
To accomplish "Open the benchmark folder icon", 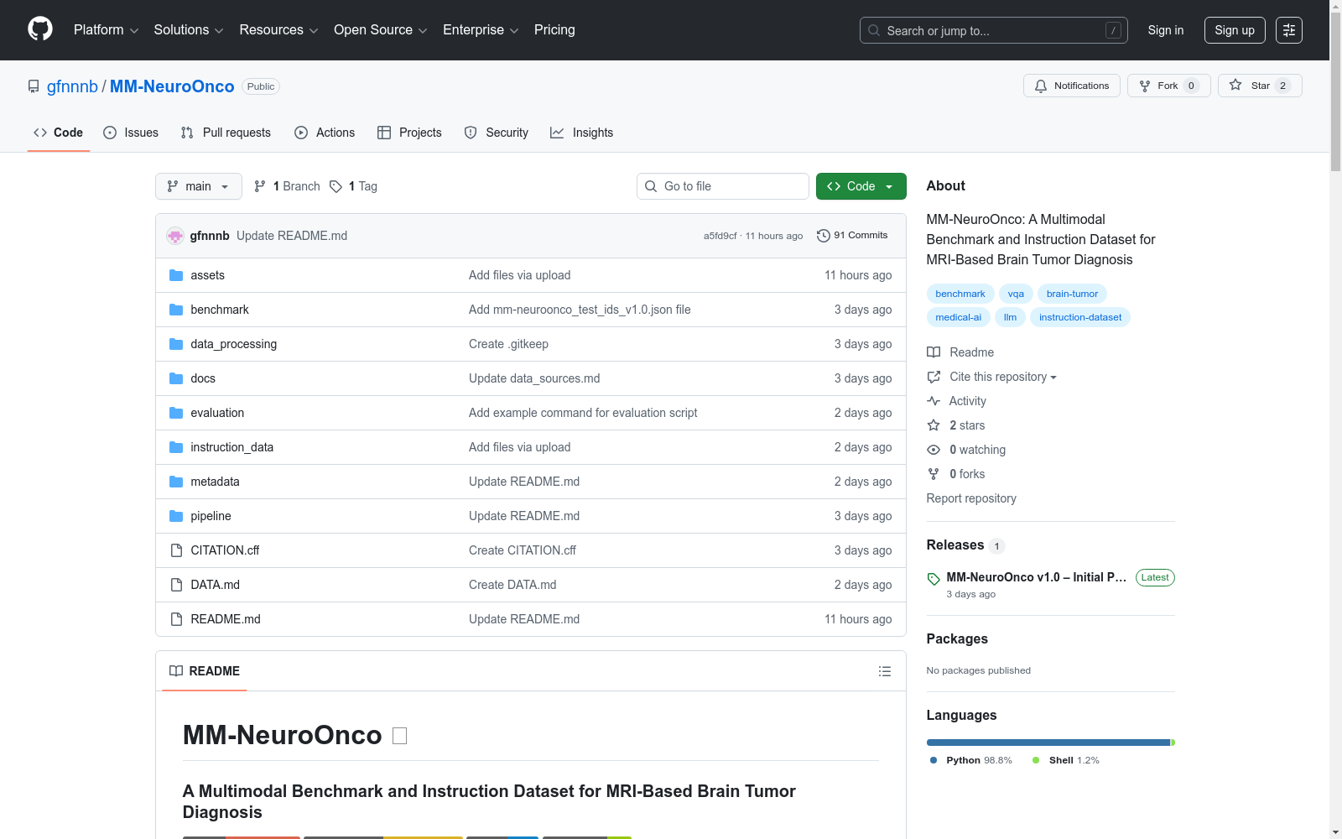I will point(176,310).
